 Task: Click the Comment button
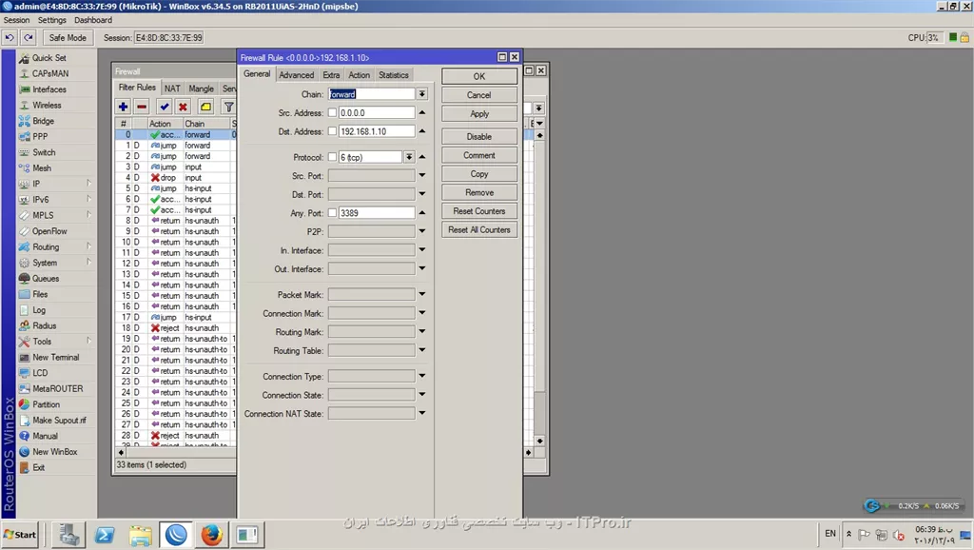(479, 155)
